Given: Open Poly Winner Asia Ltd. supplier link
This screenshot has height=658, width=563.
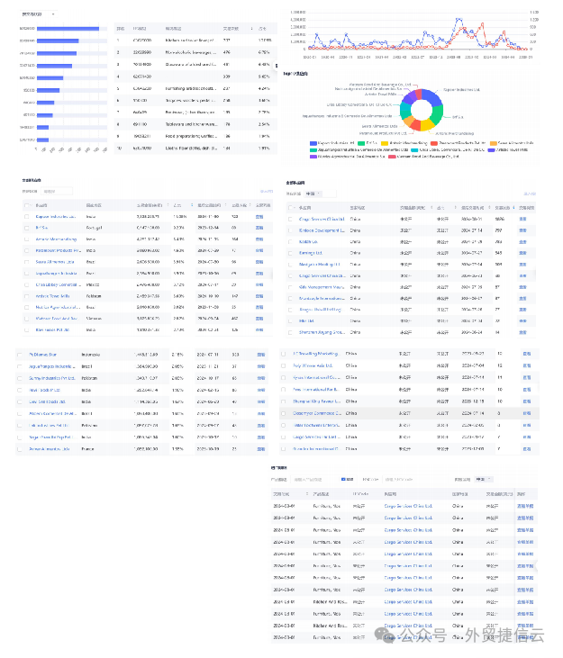Looking at the screenshot, I should tap(313, 365).
